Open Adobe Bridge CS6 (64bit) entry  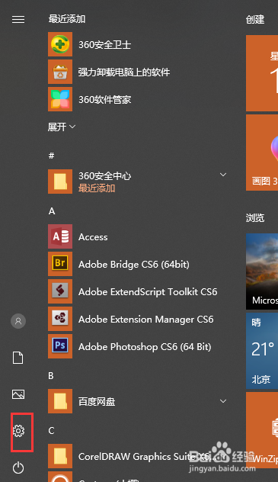134,265
